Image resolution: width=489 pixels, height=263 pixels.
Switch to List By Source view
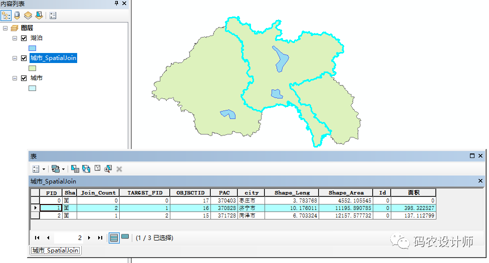17,15
